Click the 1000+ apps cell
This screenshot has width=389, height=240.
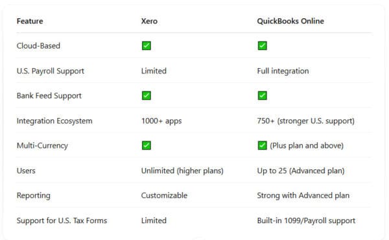161,121
